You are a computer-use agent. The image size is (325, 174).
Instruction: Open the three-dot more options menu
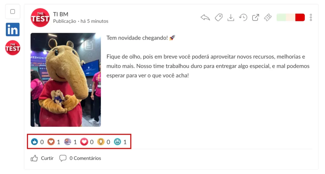click(x=311, y=17)
